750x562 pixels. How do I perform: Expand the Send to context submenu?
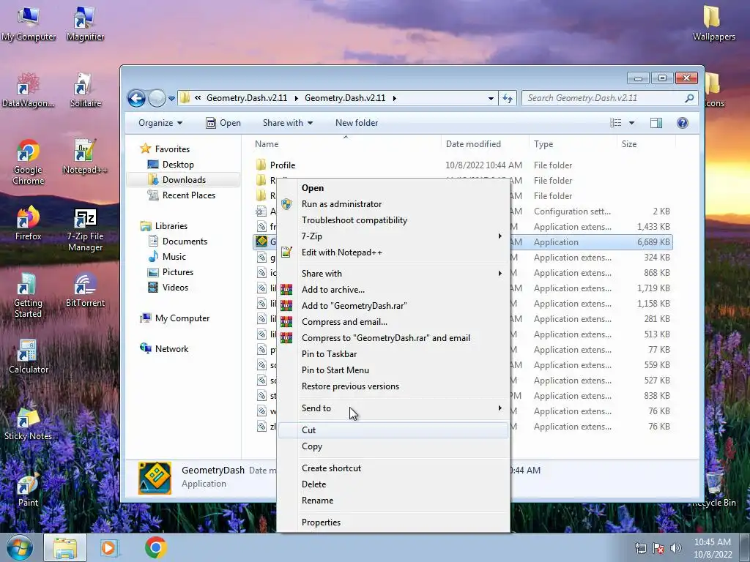(393, 408)
